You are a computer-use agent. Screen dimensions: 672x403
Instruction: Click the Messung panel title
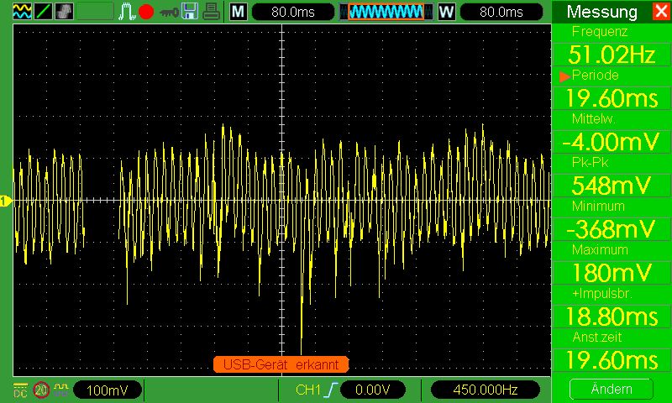601,12
